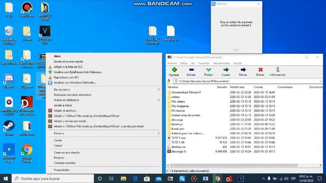Choose Anclar a Inicio
This screenshot has width=326, height=183.
tap(104, 105)
